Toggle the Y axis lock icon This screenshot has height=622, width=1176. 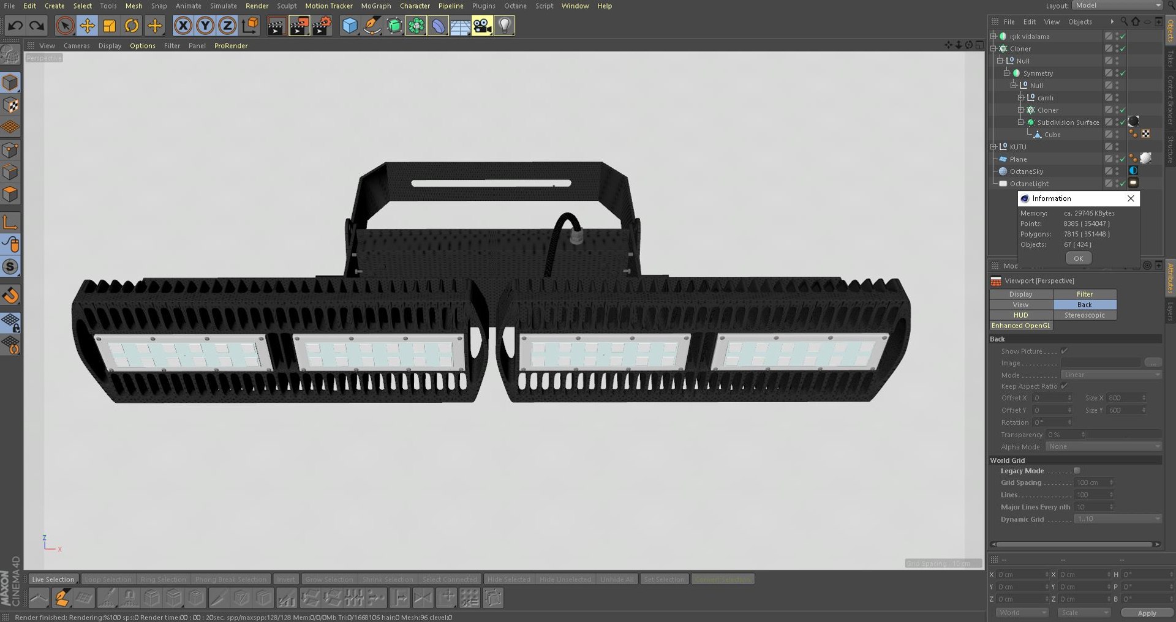pyautogui.click(x=205, y=26)
